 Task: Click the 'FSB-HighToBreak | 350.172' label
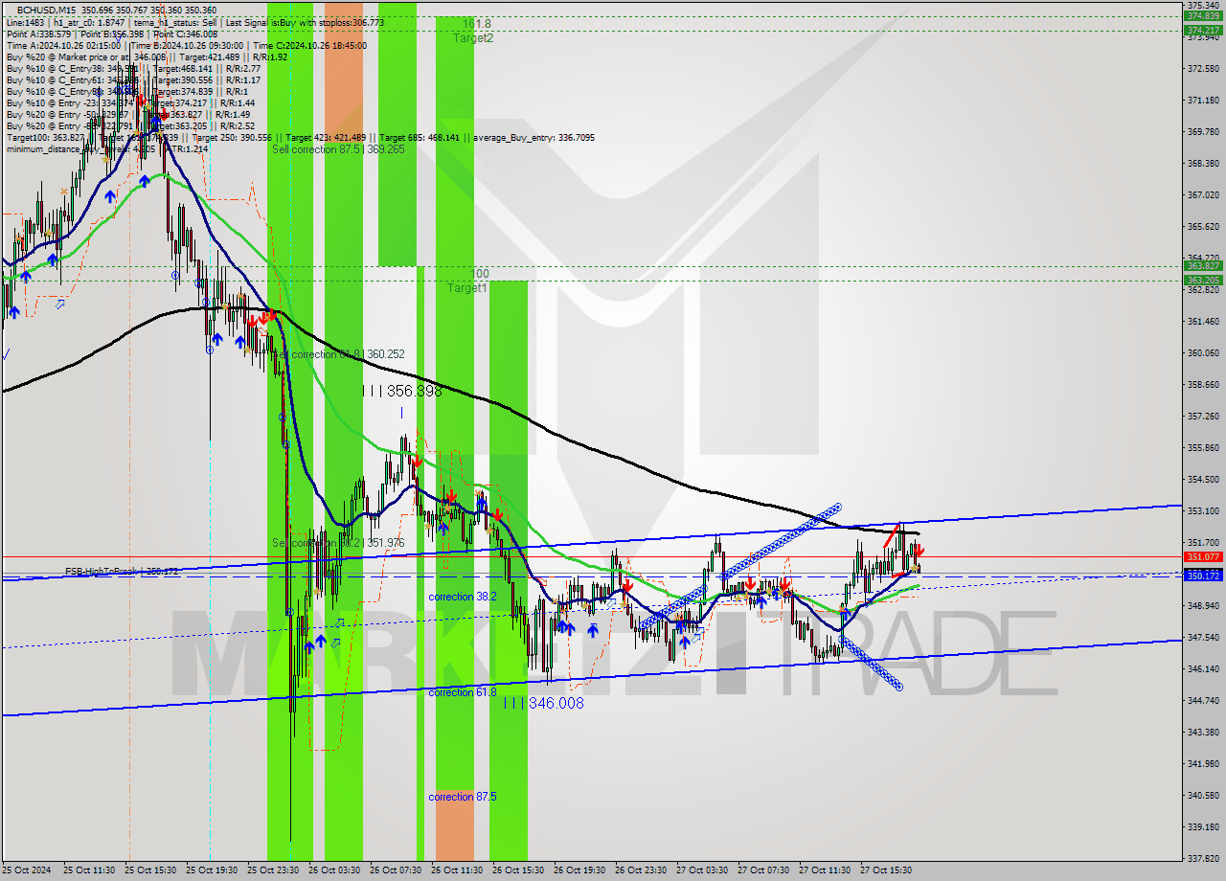122,572
